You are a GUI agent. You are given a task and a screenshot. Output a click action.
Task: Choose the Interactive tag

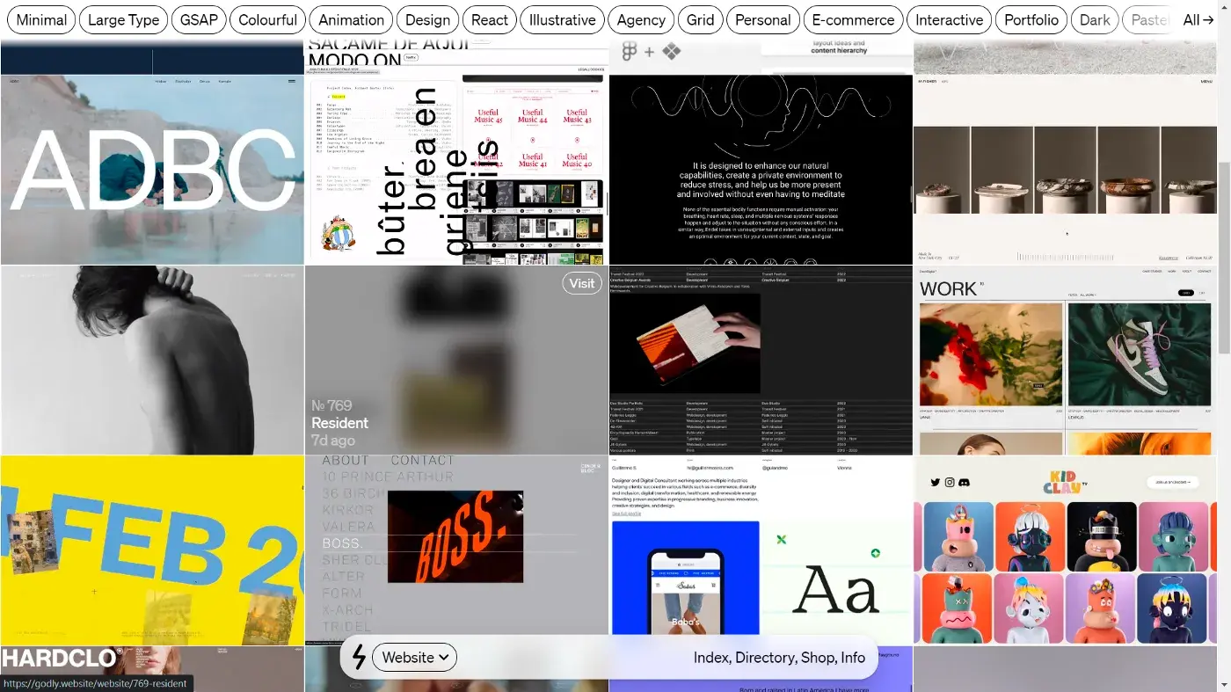click(x=950, y=19)
